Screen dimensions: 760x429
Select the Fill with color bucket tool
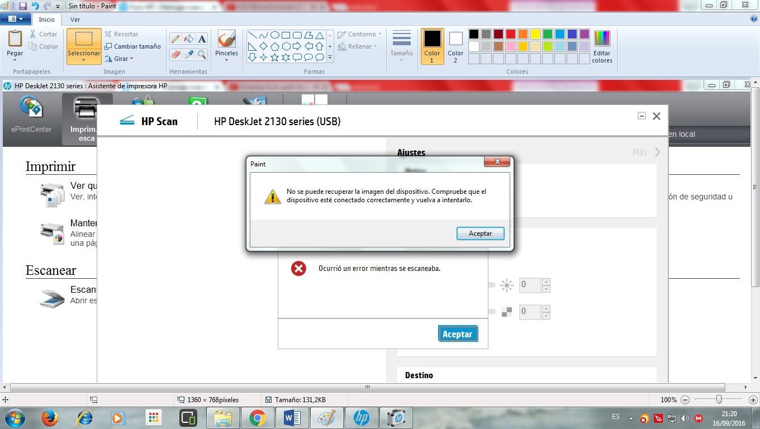(189, 39)
